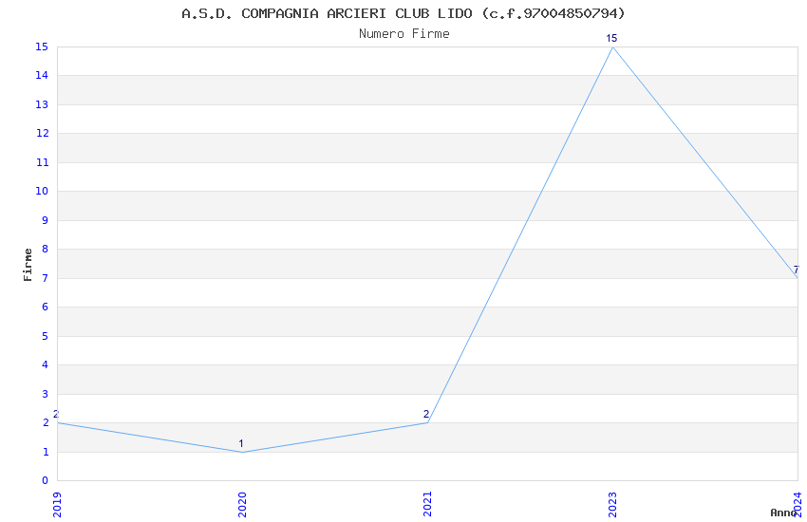Select the 2023 x-axis year label
Screen dimensions: 807x522
coord(612,505)
